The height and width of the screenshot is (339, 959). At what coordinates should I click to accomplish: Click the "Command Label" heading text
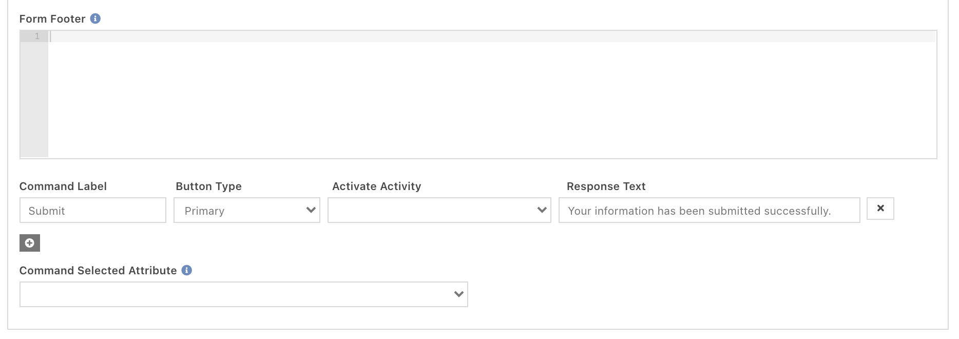click(63, 186)
